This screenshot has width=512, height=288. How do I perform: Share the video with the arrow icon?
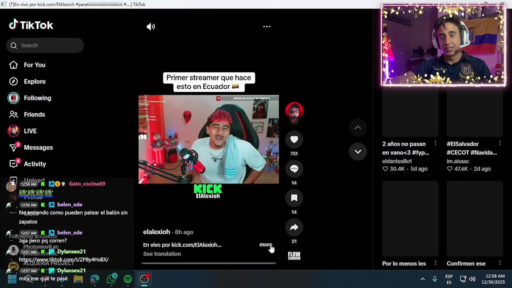[294, 227]
